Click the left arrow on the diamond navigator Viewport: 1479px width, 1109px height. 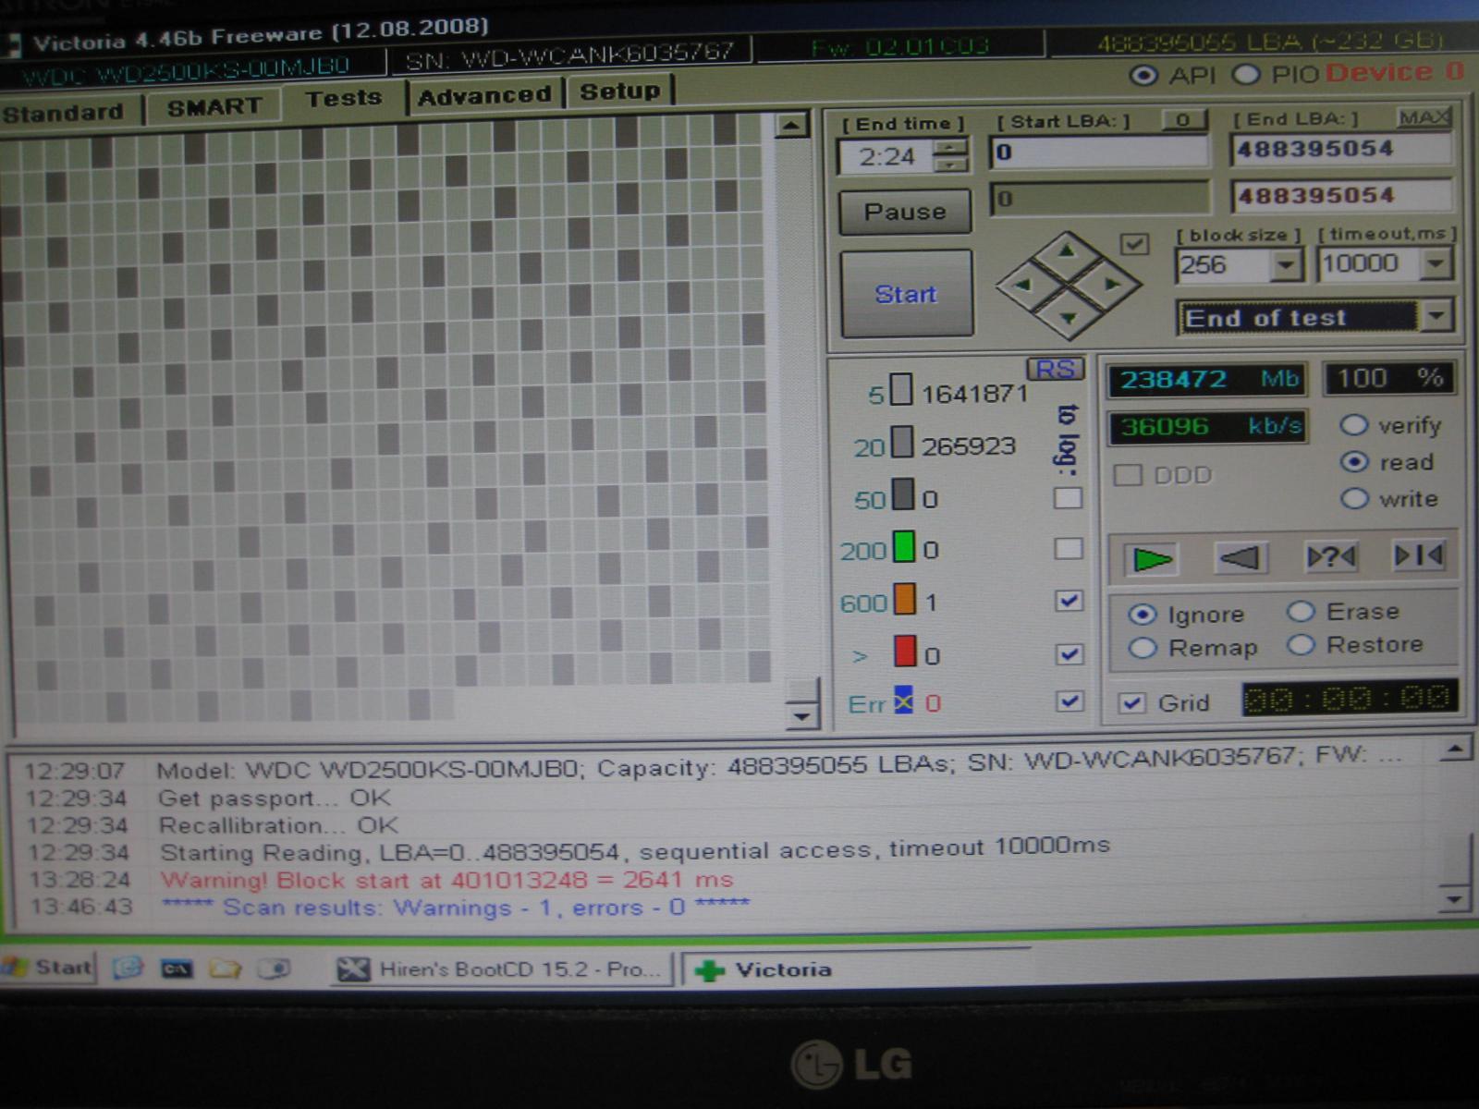pos(1024,285)
